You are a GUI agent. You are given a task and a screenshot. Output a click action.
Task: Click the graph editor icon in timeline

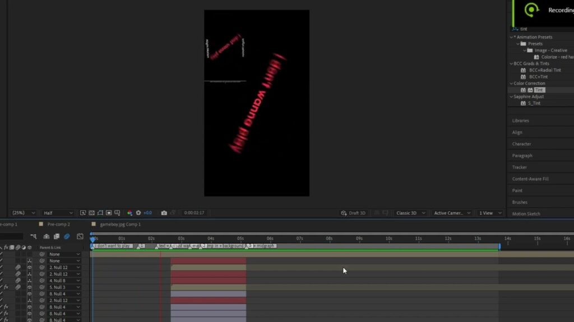(x=80, y=236)
